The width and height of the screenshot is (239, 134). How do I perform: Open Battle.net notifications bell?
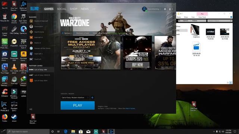click(x=165, y=9)
